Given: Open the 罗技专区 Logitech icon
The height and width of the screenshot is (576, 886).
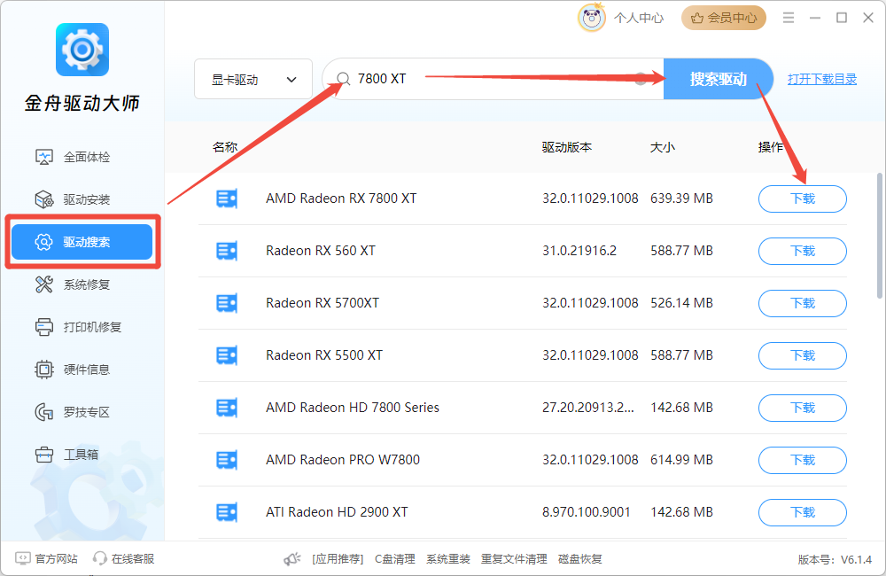Looking at the screenshot, I should click(44, 412).
